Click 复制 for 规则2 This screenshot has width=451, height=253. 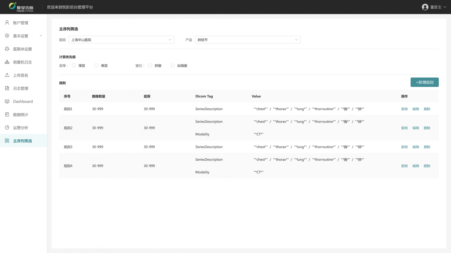point(404,128)
